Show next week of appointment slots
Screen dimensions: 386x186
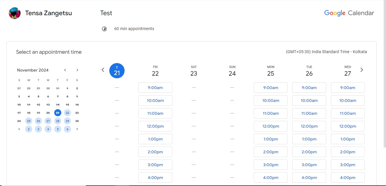(362, 70)
